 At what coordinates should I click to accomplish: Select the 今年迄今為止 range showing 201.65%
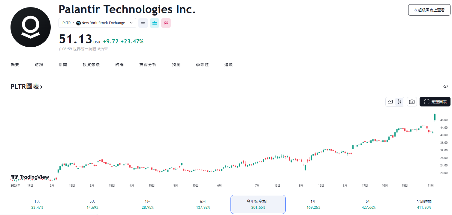tap(258, 204)
